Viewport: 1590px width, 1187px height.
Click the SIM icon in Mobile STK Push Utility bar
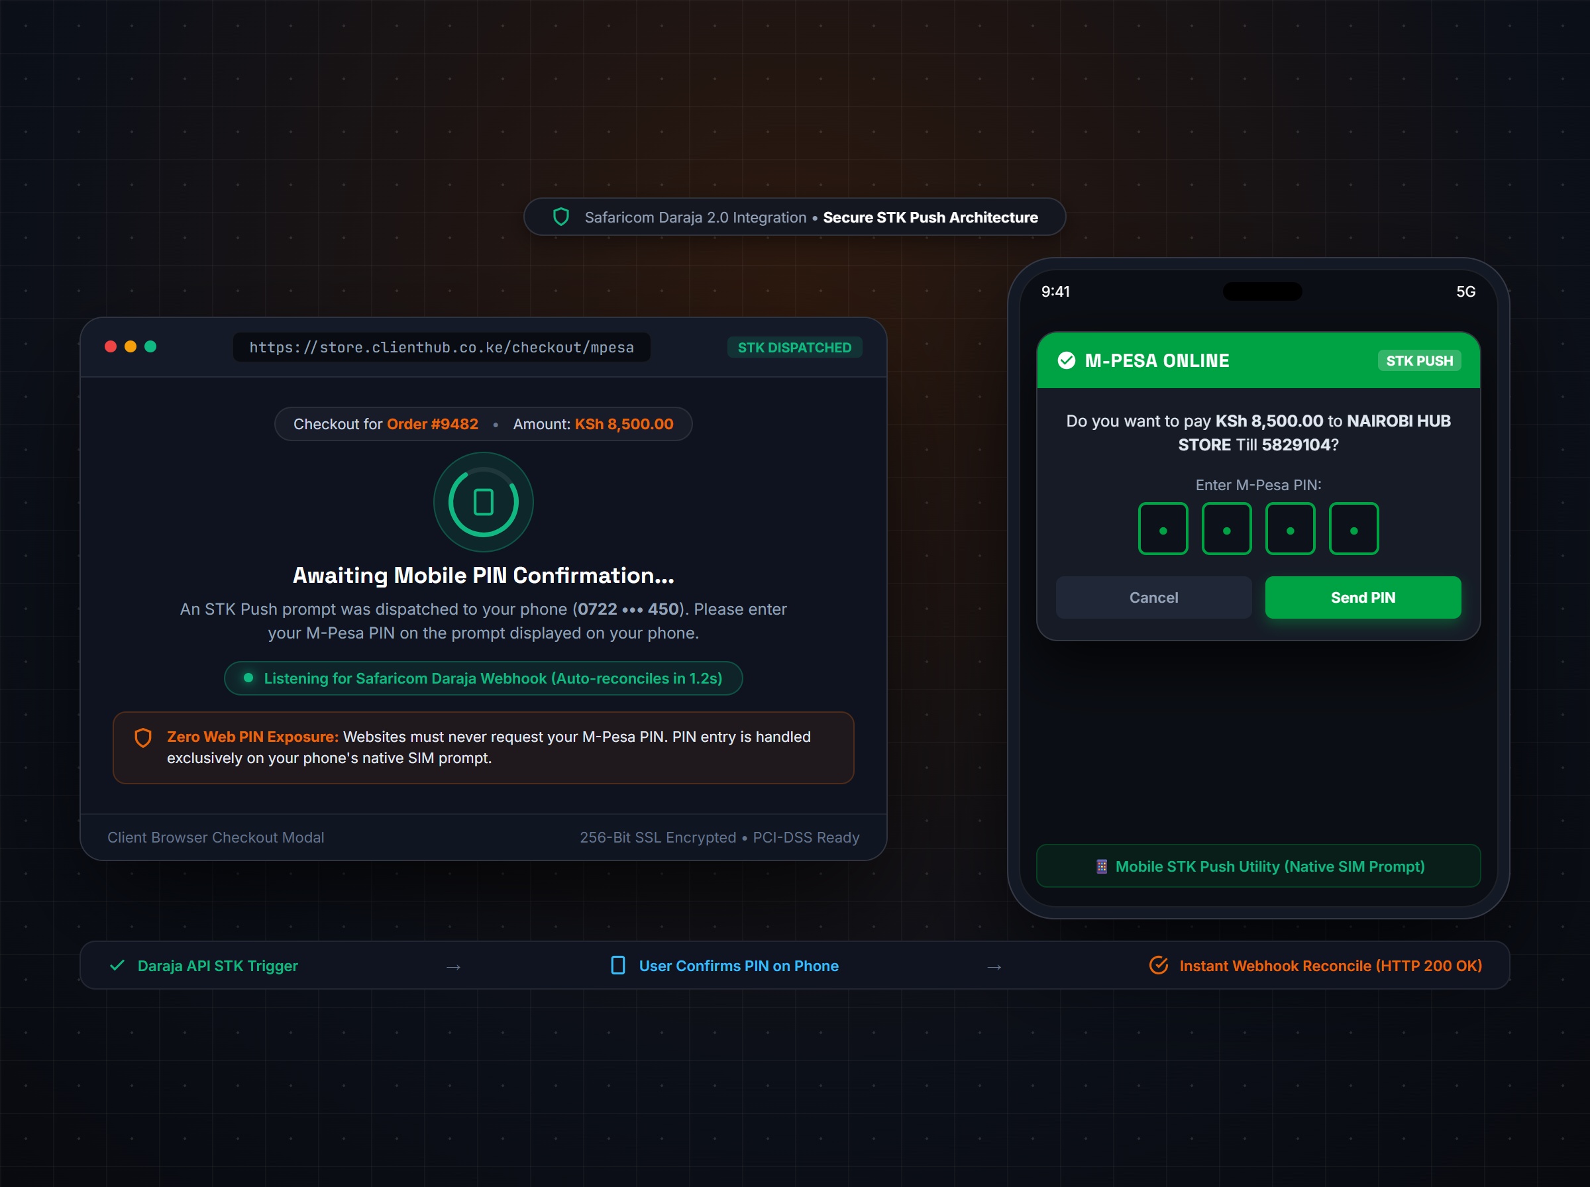(x=1102, y=866)
